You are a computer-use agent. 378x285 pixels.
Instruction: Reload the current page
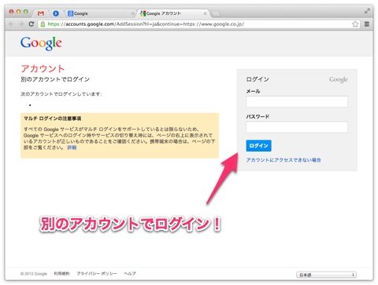31,24
